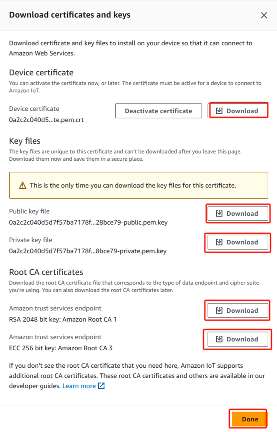Image resolution: width=277 pixels, height=432 pixels.
Task: Click the warning triangle icon in the key files alert
Action: [23, 185]
